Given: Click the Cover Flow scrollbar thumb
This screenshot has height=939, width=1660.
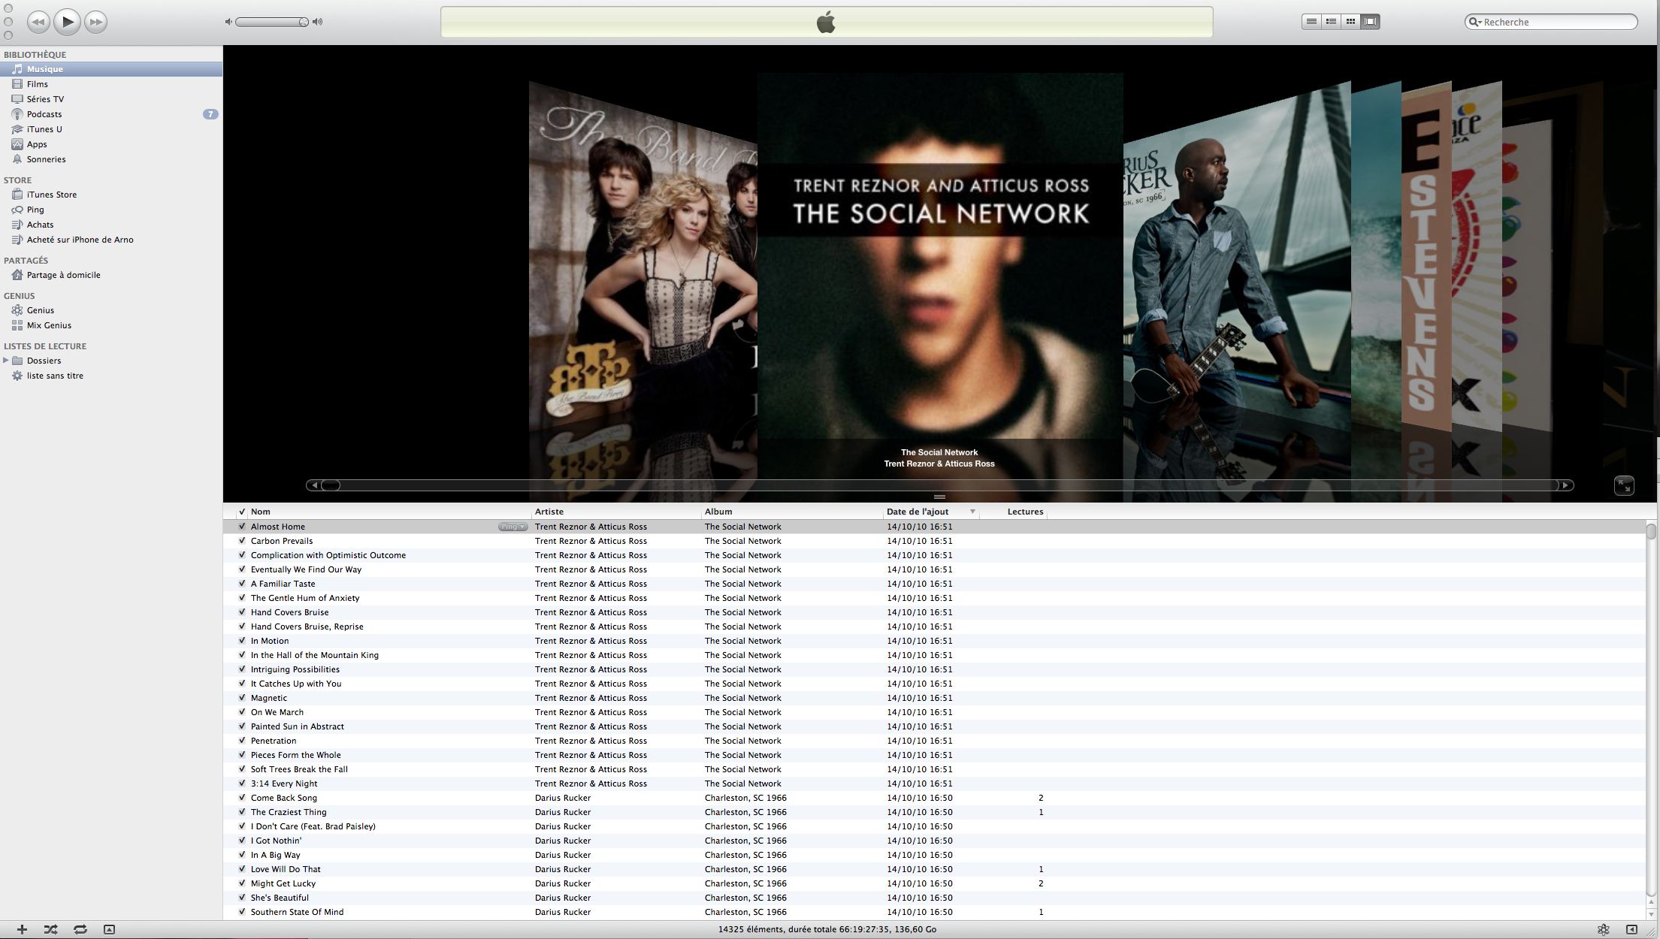Looking at the screenshot, I should coord(331,485).
